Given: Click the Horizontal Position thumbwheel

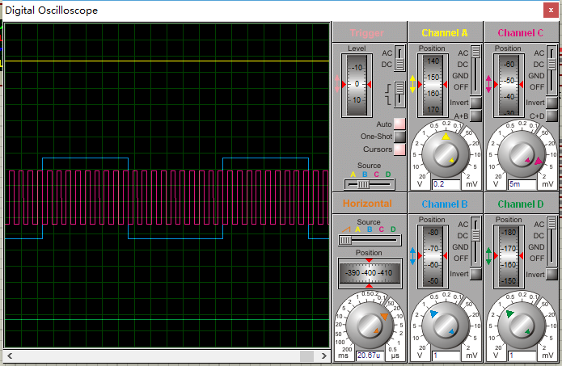Looking at the screenshot, I should click(x=370, y=273).
